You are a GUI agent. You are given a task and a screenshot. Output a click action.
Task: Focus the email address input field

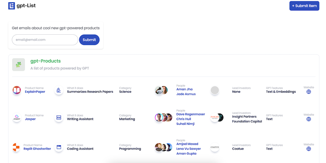pos(45,40)
